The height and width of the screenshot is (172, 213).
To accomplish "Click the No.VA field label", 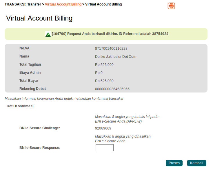I will pos(24,48).
